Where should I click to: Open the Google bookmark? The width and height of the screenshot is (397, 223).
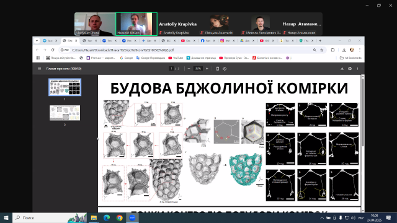127,58
